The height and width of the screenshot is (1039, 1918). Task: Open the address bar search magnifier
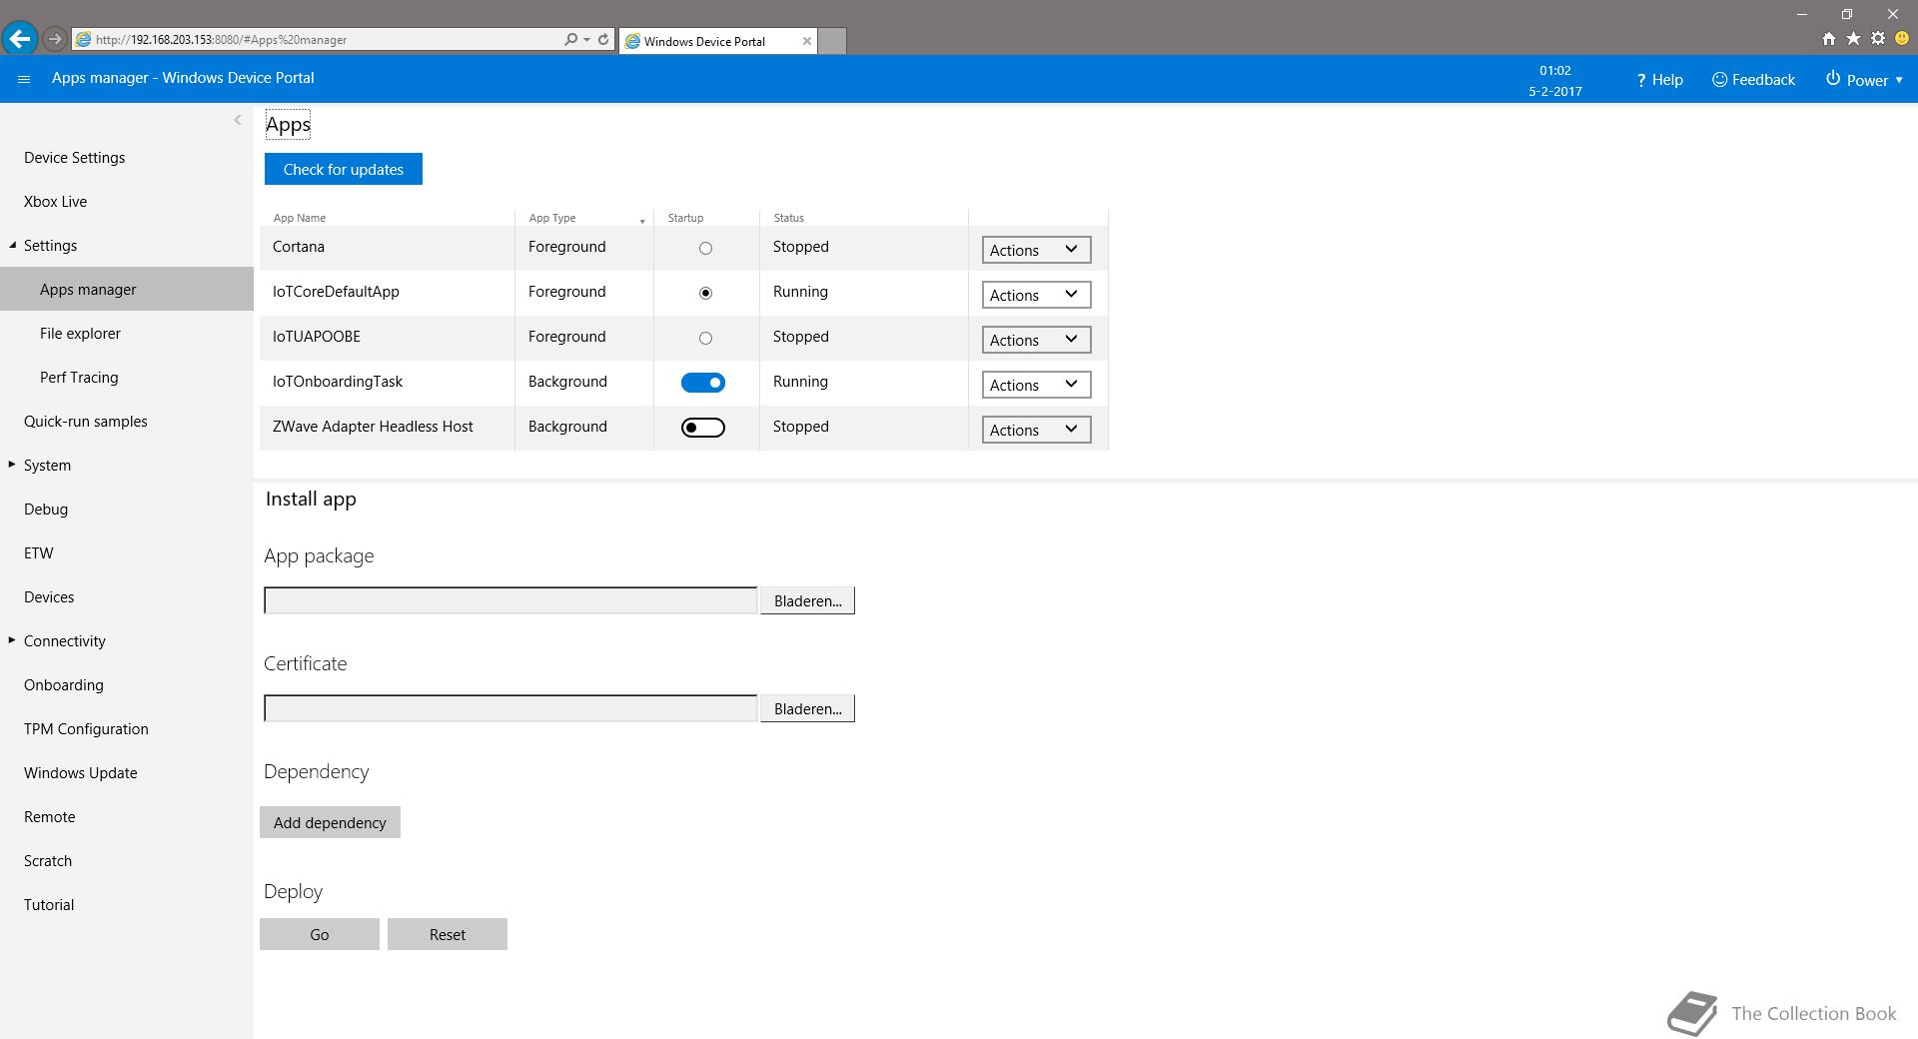click(x=570, y=39)
